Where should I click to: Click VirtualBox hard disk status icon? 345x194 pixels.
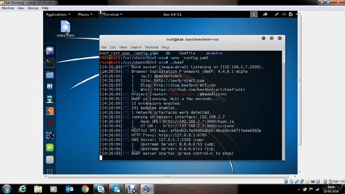(286, 181)
